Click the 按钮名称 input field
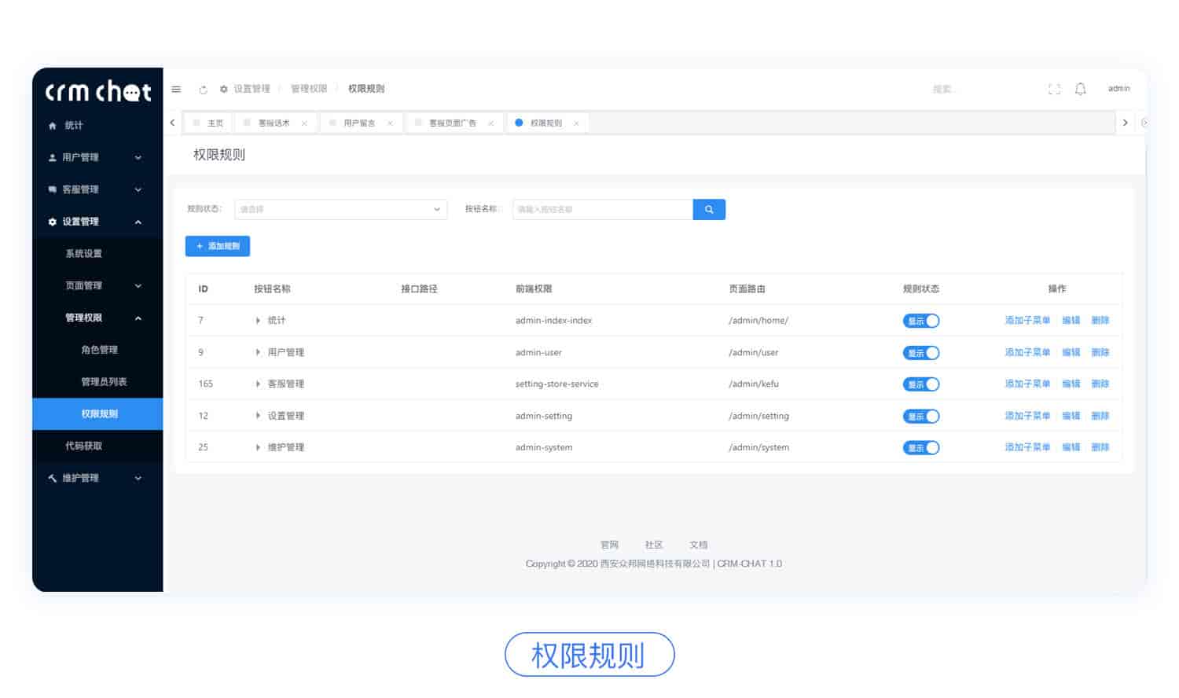 coord(602,210)
